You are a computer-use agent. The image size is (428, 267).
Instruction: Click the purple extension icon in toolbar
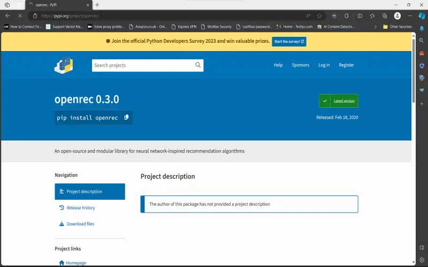pyautogui.click(x=334, y=16)
